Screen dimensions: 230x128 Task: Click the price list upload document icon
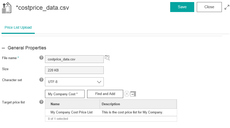pos(7,8)
